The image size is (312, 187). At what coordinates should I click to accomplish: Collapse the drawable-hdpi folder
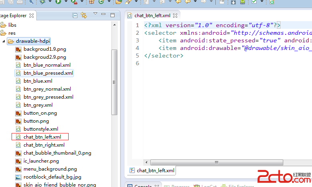pos(4,41)
